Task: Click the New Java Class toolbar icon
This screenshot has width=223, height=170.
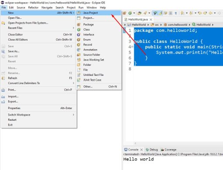Action: [130, 13]
